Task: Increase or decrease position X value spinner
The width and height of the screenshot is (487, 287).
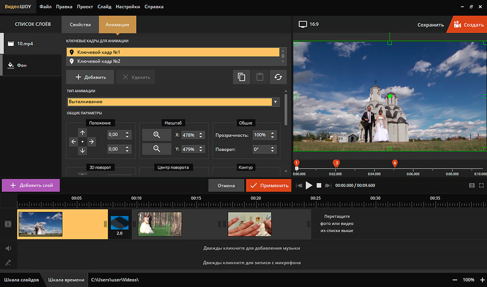Action: (128, 135)
